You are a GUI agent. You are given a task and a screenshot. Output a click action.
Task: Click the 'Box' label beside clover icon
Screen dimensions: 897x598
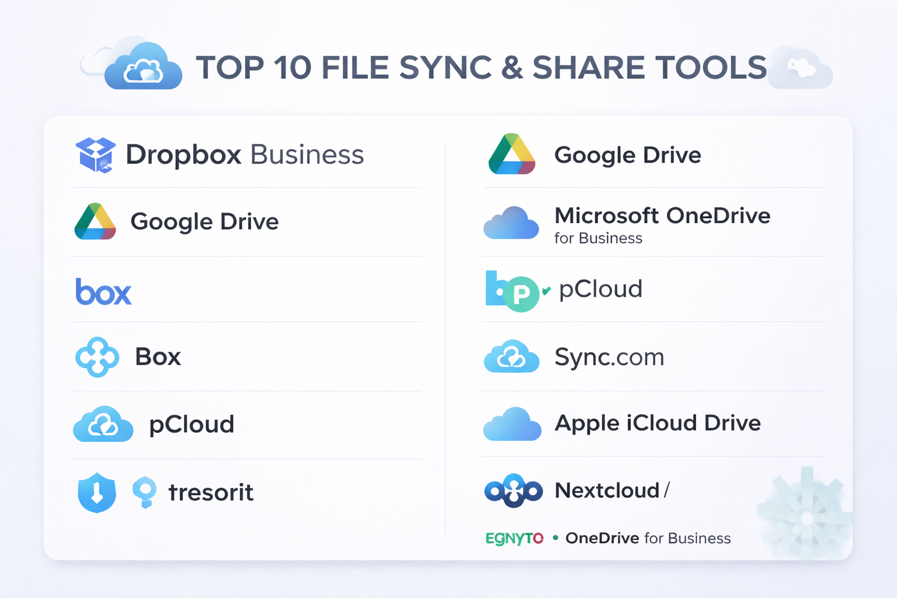coord(158,357)
